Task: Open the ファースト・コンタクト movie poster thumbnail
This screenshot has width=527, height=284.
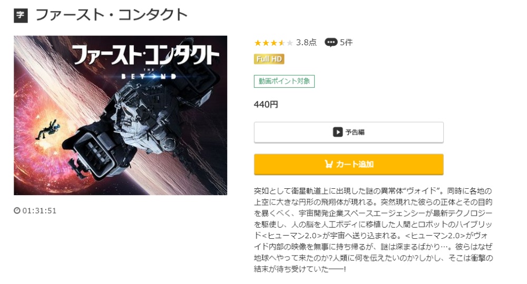Action: (120, 115)
